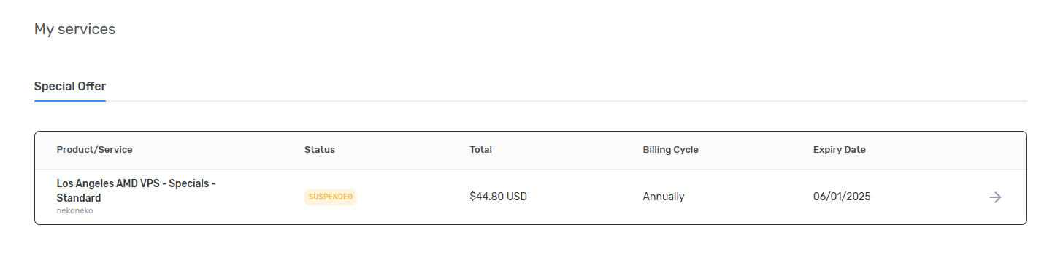Sort by the Total column header
This screenshot has height=262, width=1063.
point(480,150)
